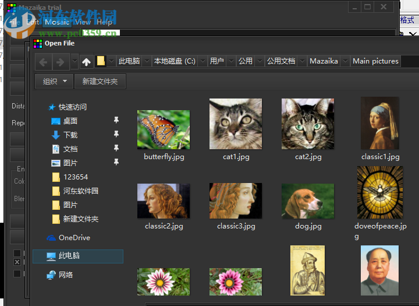
Task: Navigate to 公用 breadcrumb segment
Action: (x=246, y=61)
